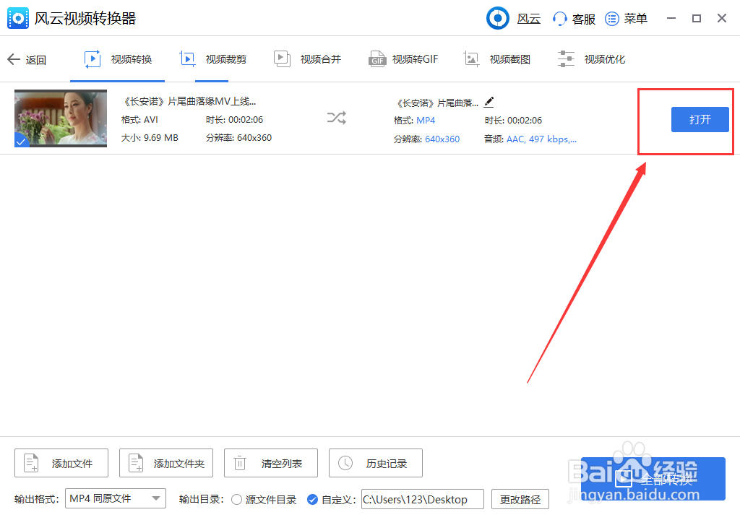The image size is (740, 520).
Task: Click the 风云 account avatar icon
Action: coord(497,18)
